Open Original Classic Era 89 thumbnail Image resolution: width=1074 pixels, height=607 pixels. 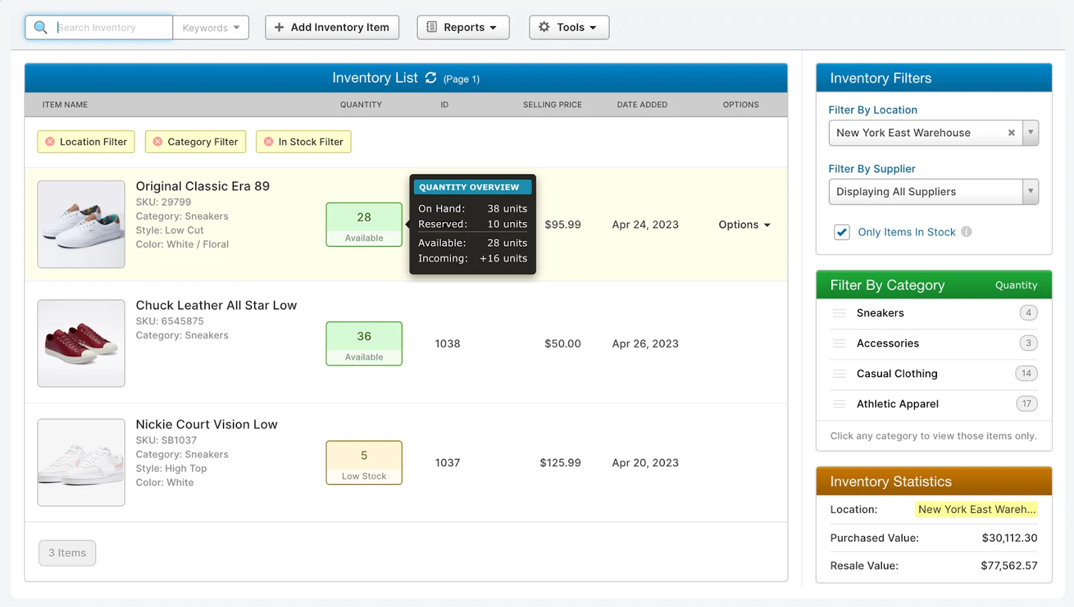tap(81, 224)
